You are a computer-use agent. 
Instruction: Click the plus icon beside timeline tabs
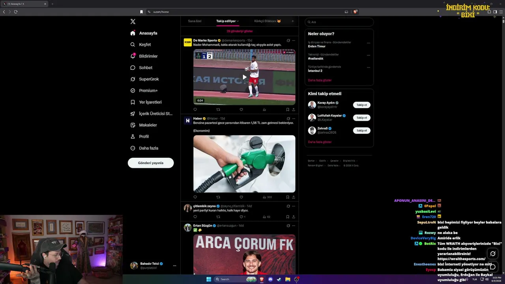(293, 21)
